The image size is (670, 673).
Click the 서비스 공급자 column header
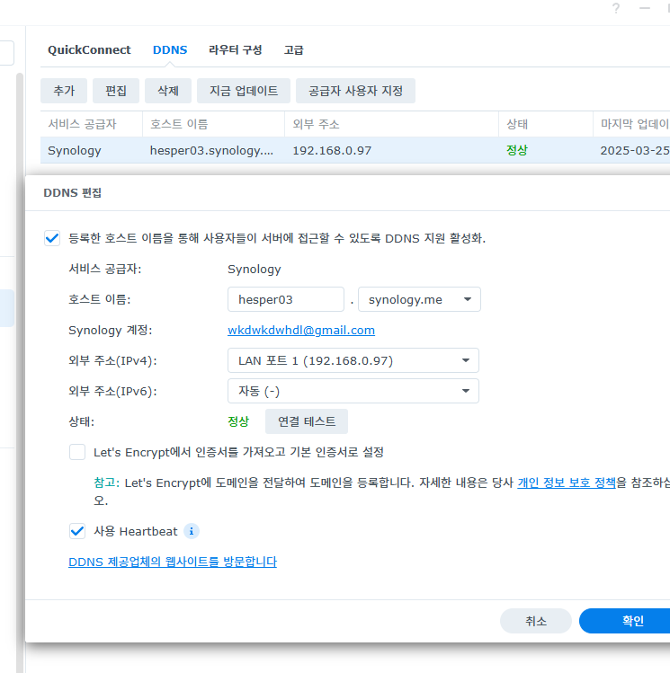[92, 124]
